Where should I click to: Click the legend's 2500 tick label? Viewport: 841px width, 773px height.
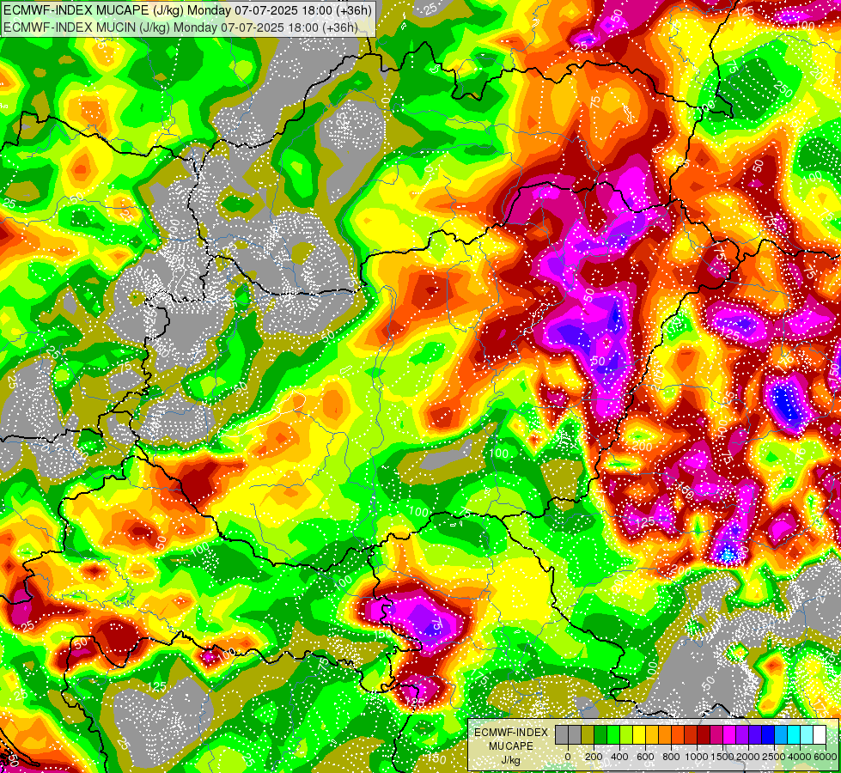click(x=774, y=757)
